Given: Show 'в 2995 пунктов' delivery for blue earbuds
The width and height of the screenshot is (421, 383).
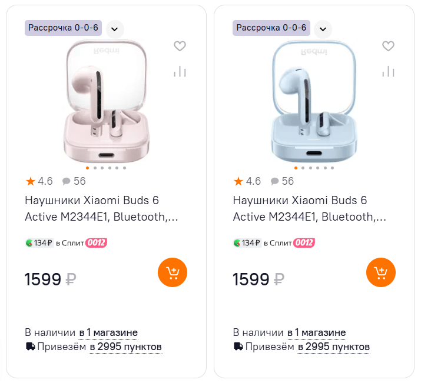Looking at the screenshot, I should 333,347.
